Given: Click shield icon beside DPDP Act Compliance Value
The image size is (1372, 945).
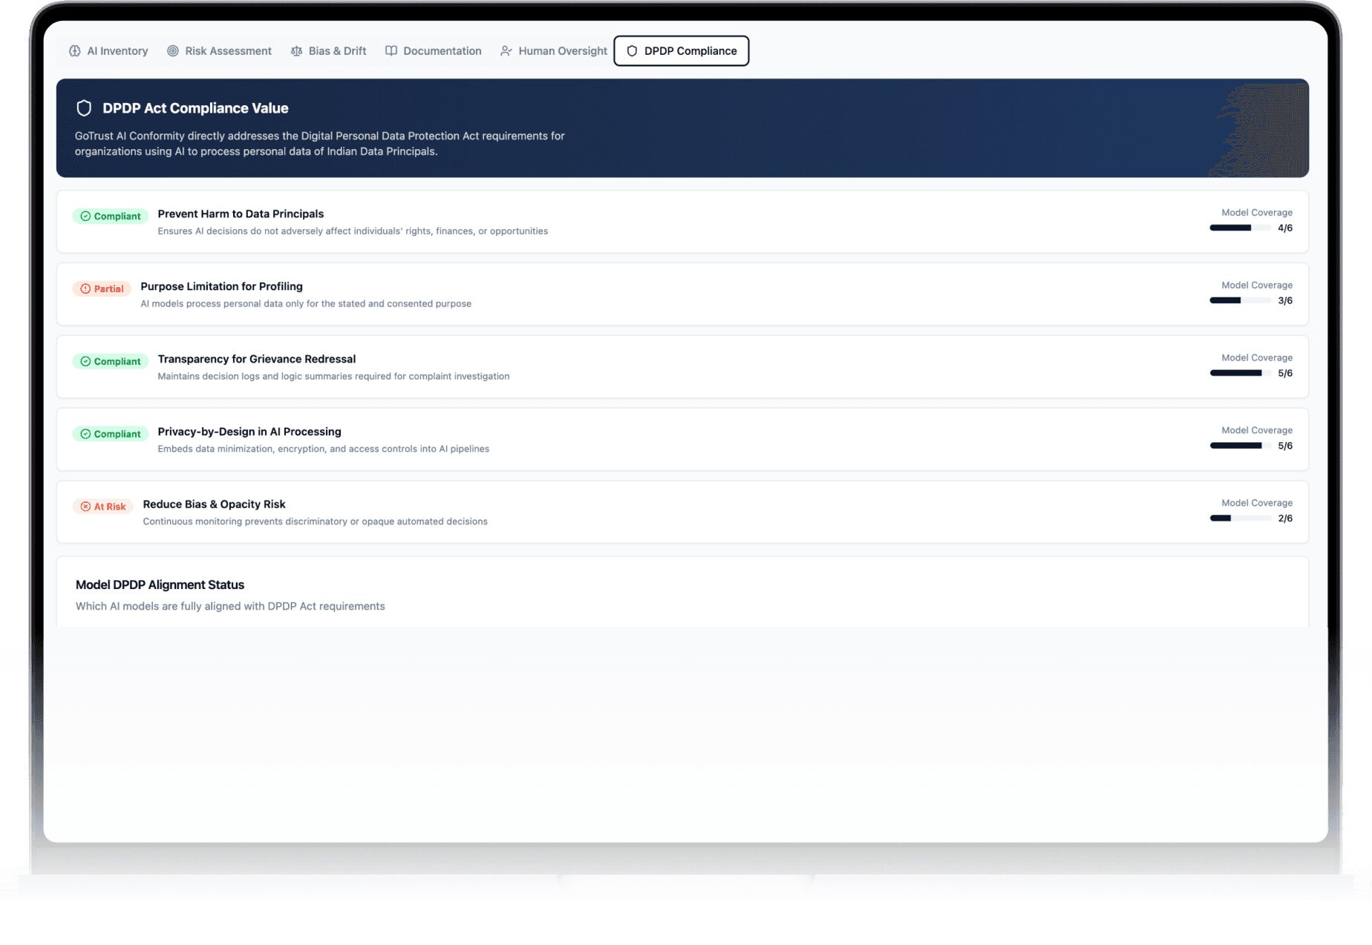Looking at the screenshot, I should 84,108.
